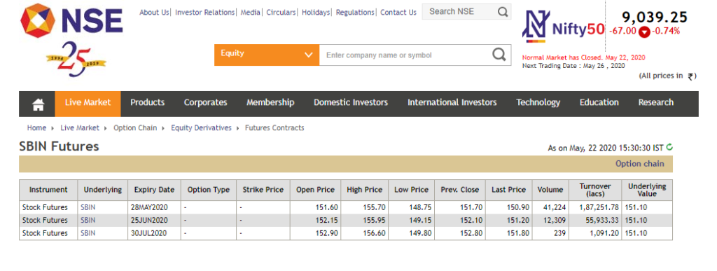This screenshot has height=271, width=717.
Task: View the Holidays link
Action: click(x=316, y=13)
